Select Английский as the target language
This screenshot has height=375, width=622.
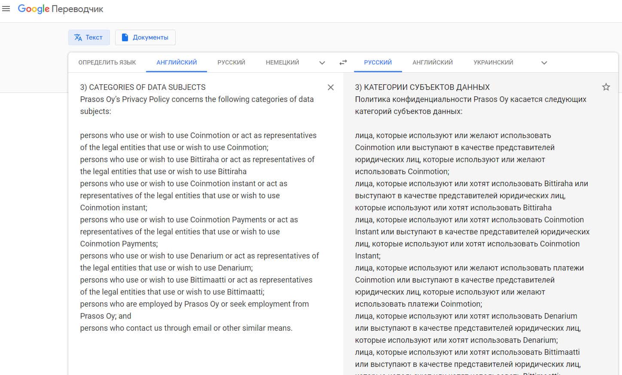(433, 62)
